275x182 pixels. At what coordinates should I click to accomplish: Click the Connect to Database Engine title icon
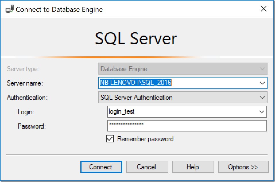point(10,9)
